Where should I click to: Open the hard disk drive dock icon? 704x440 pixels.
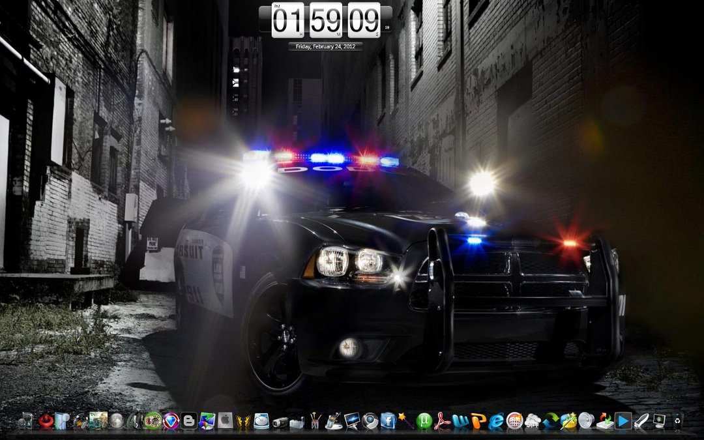coord(261,420)
